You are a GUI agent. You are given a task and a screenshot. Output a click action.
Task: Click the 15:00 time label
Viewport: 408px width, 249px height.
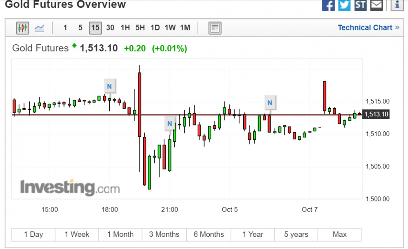50,210
